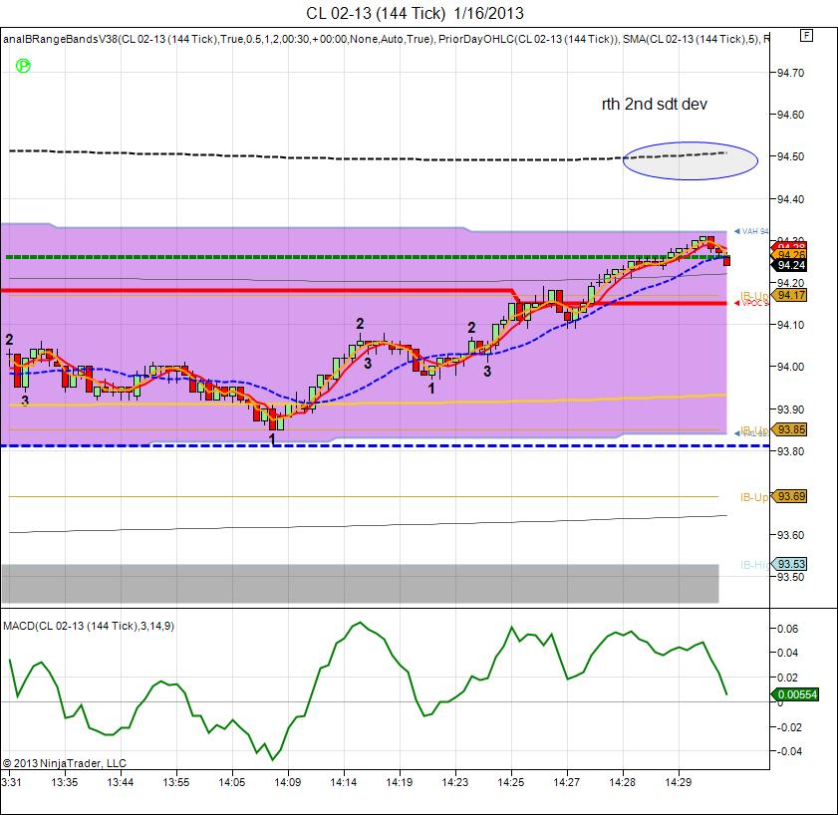The image size is (838, 815).
Task: Click the 14:09 time axis label
Action: (288, 782)
